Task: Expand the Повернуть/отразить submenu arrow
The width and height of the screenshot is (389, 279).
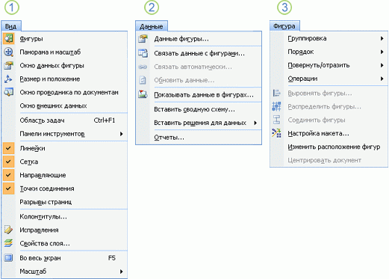Action: point(382,65)
